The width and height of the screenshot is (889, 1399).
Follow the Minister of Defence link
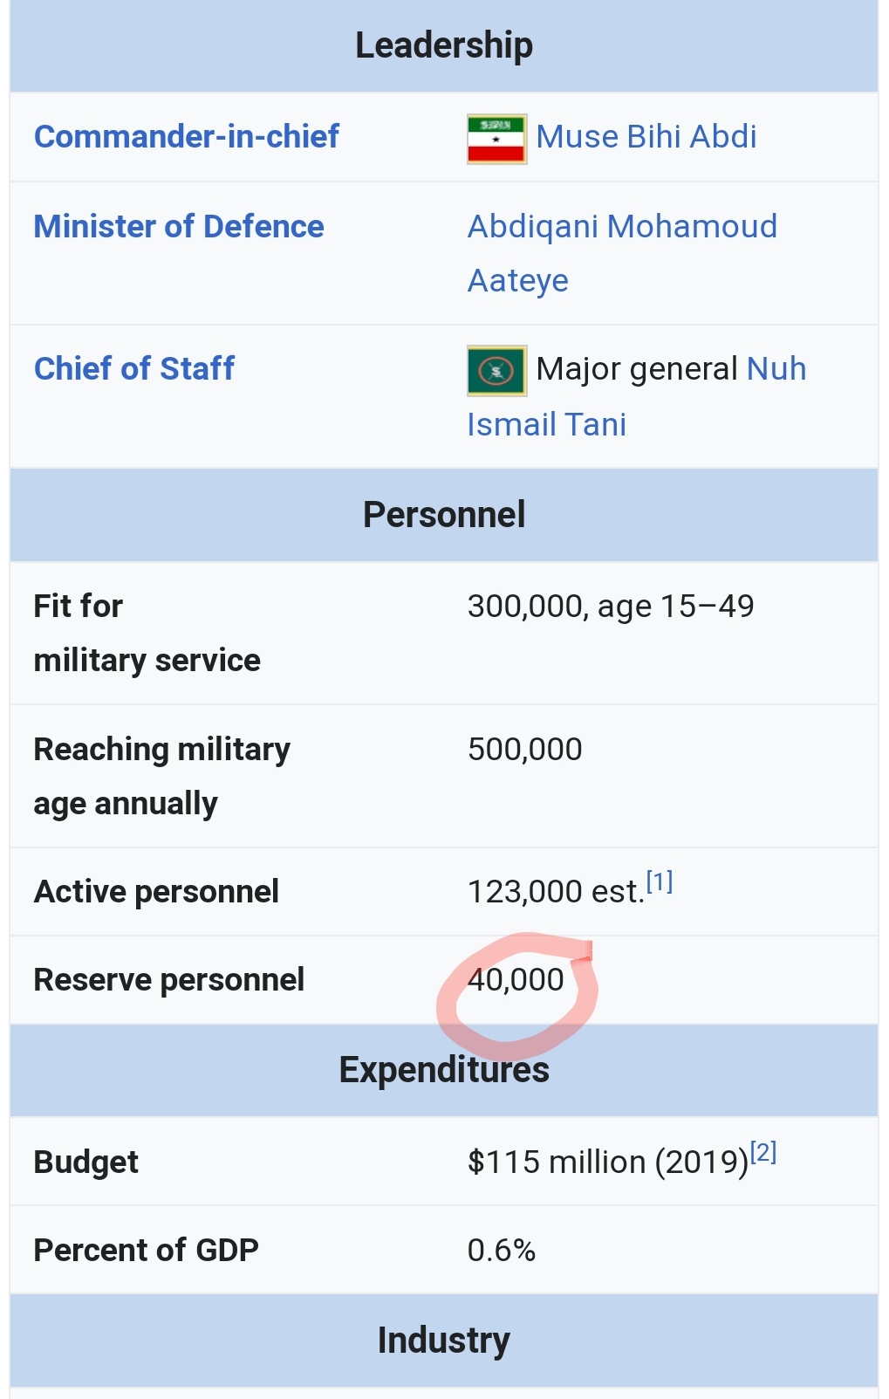(x=179, y=227)
